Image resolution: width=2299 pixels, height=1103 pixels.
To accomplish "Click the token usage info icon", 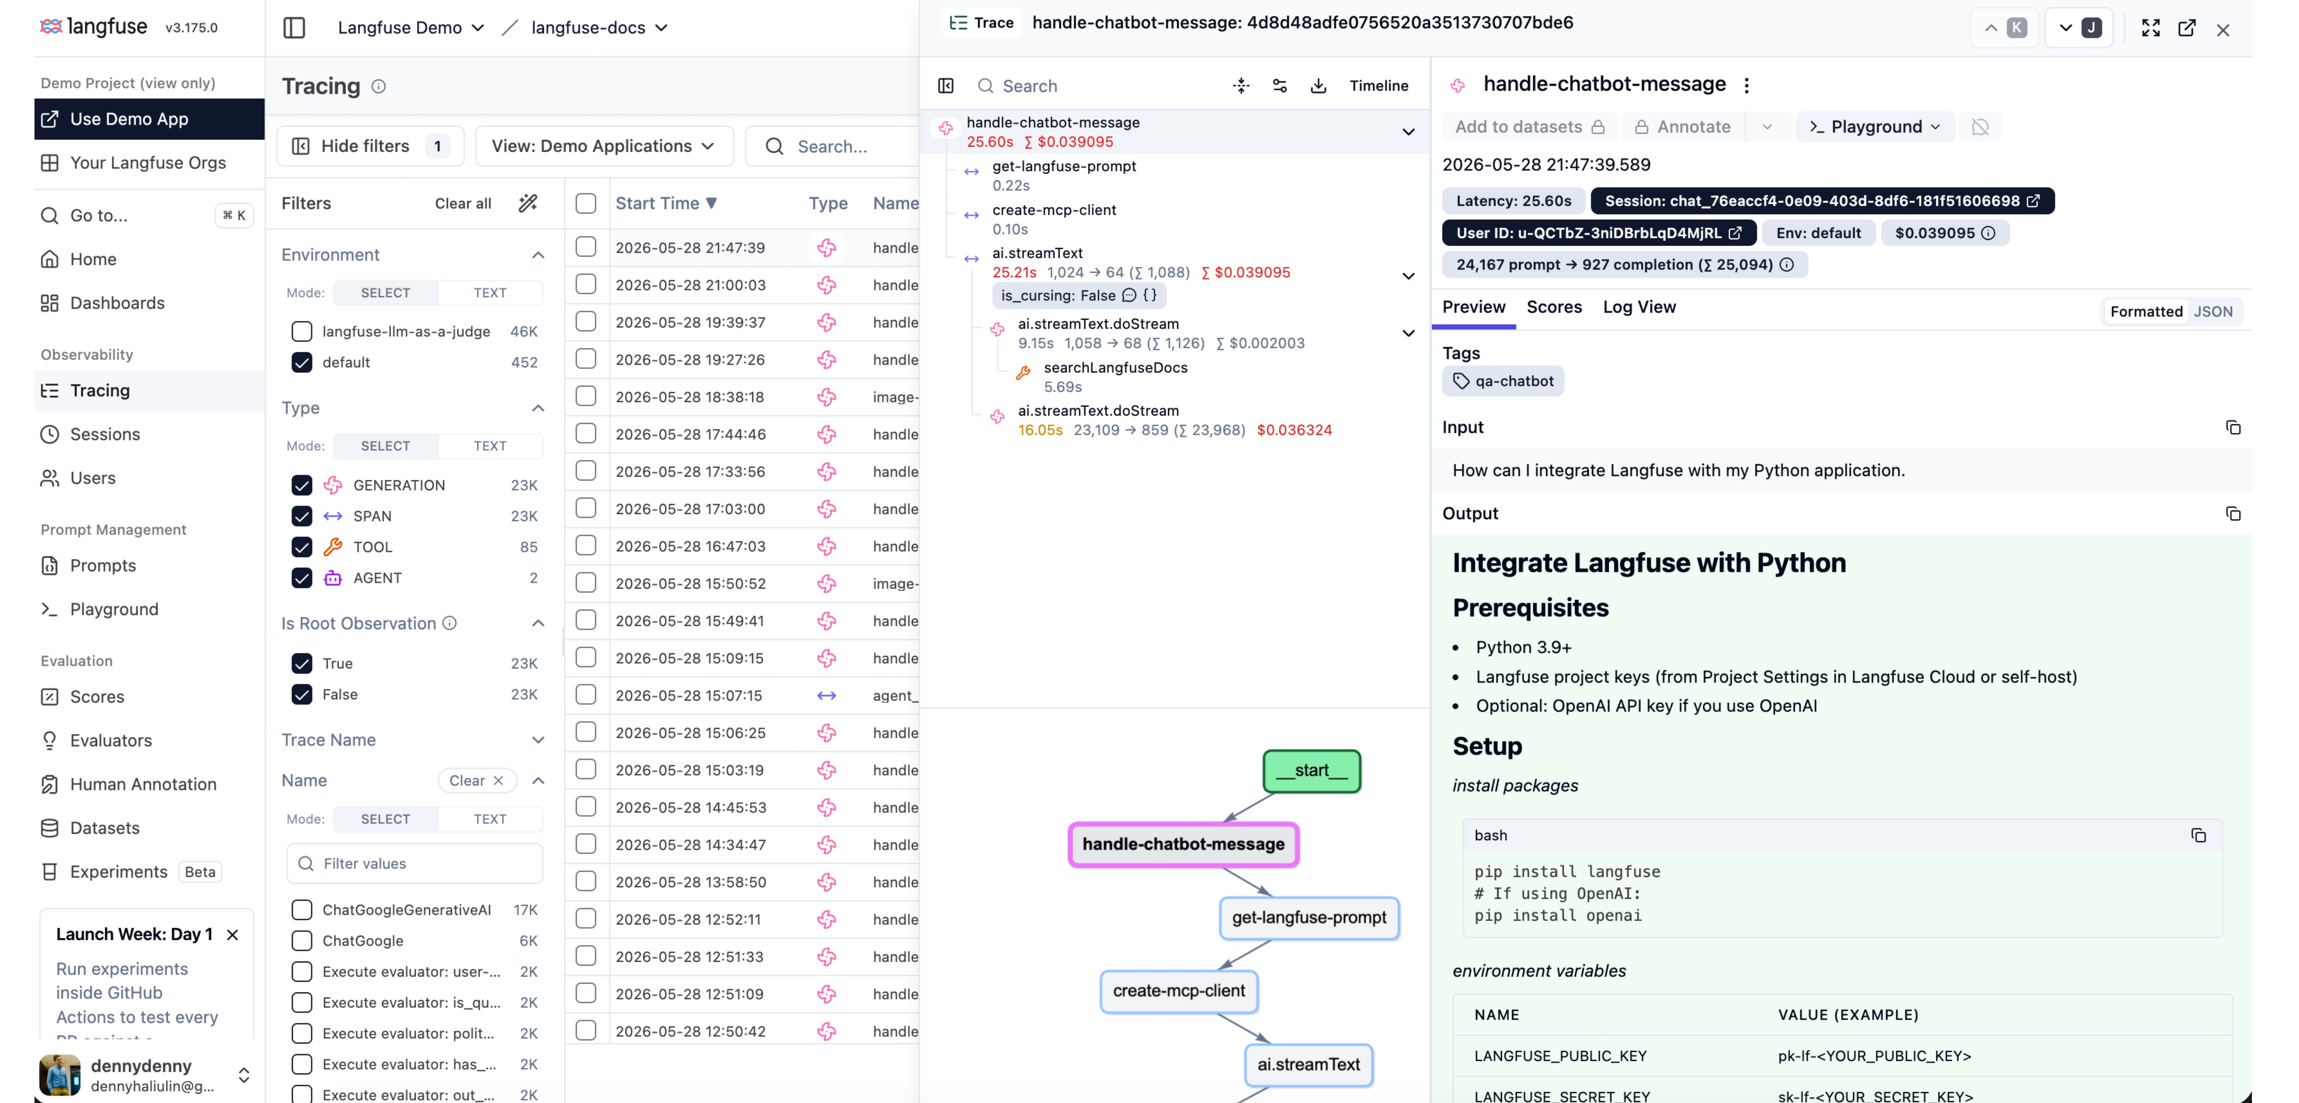I will 1787,265.
